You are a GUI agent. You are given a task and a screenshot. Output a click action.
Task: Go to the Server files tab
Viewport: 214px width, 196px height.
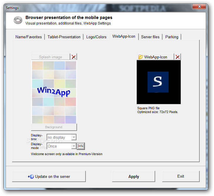(150, 37)
